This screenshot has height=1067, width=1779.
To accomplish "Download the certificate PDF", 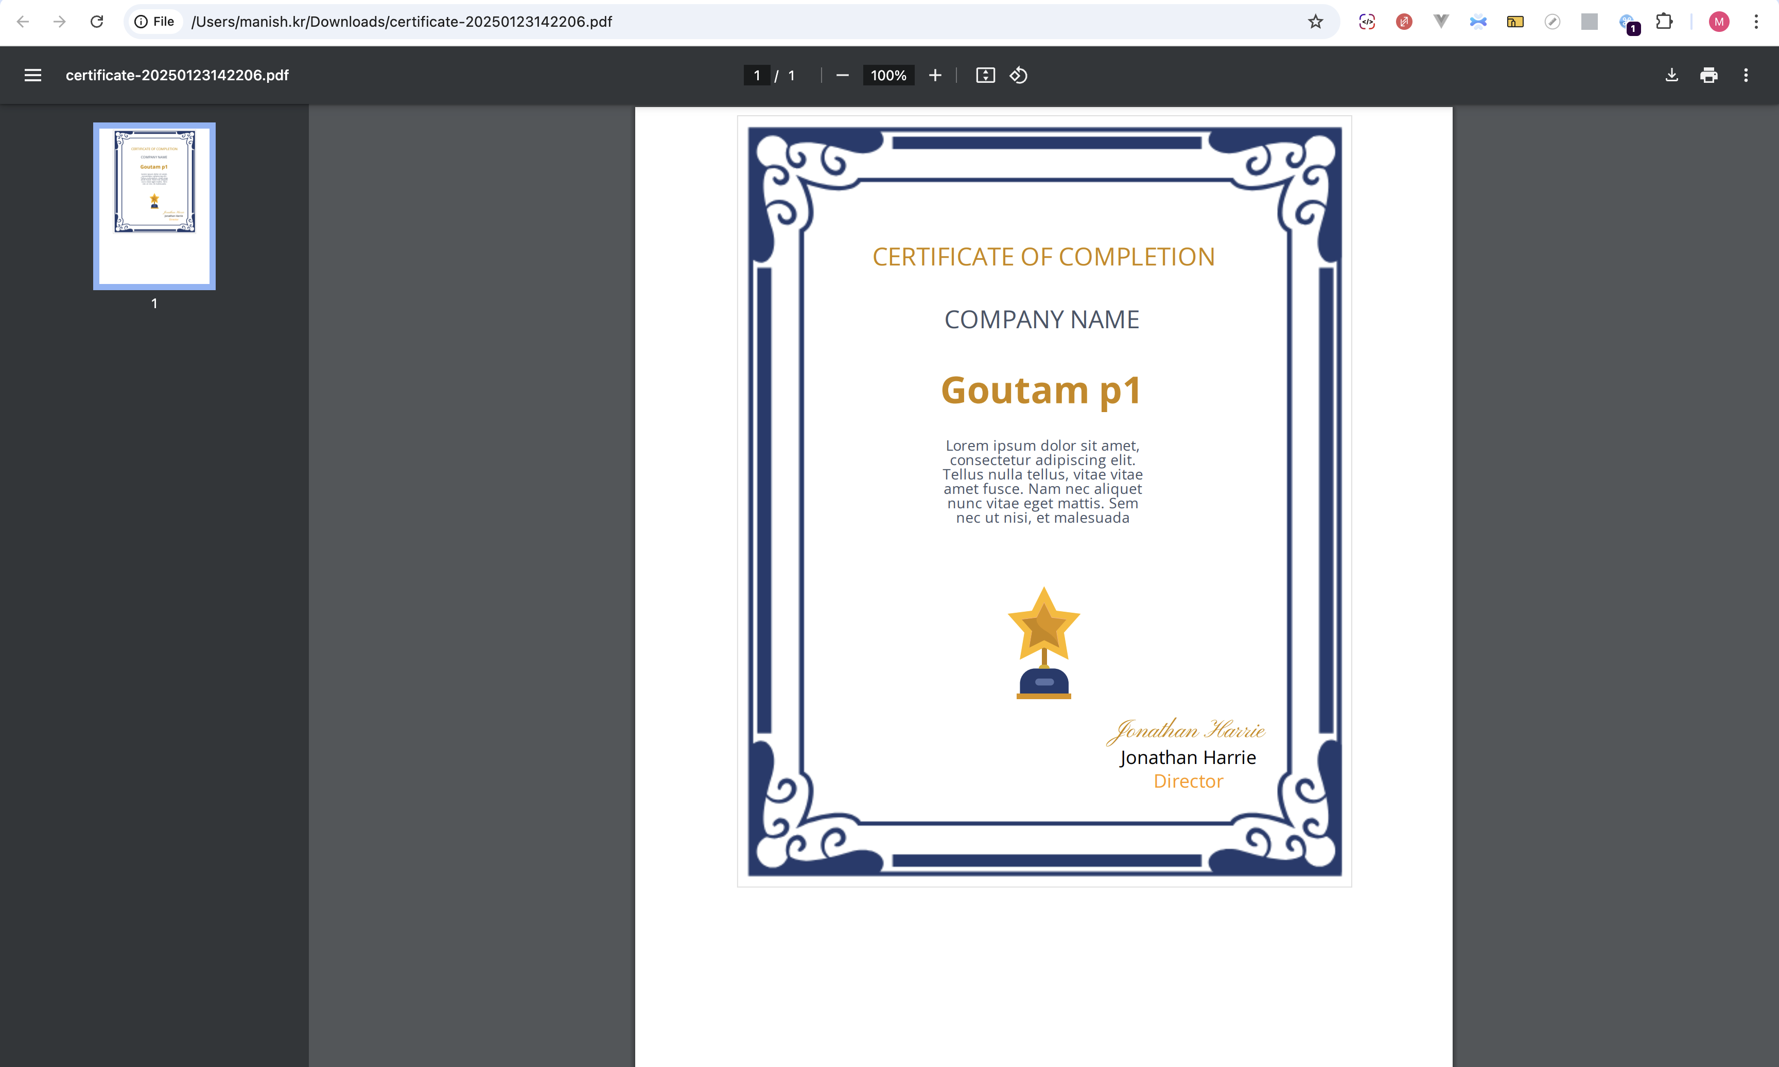I will coord(1671,76).
